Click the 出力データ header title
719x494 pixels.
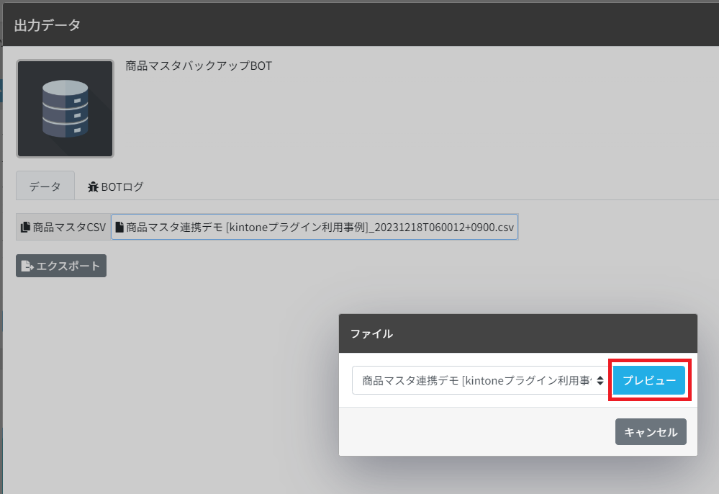[48, 25]
